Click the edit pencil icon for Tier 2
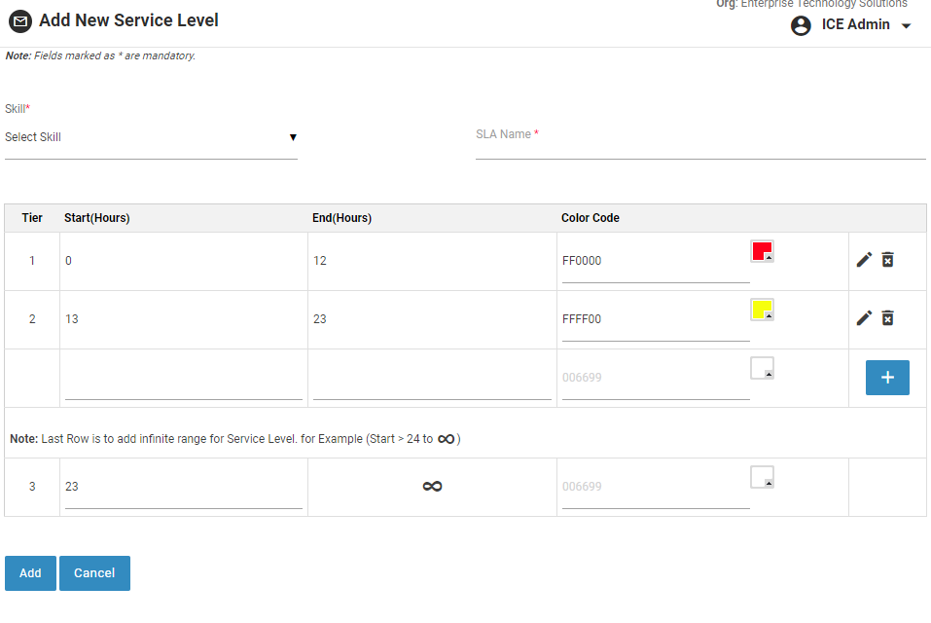931x623 pixels. (863, 318)
